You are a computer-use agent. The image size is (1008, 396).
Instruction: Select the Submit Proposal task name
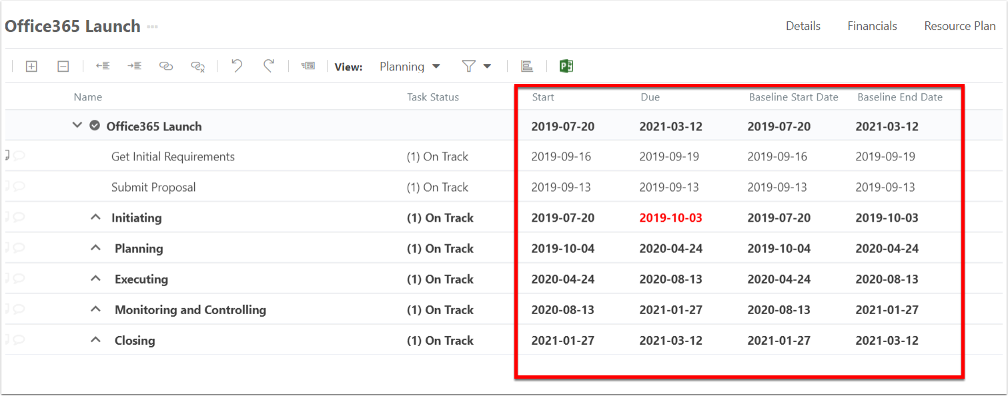tap(153, 187)
